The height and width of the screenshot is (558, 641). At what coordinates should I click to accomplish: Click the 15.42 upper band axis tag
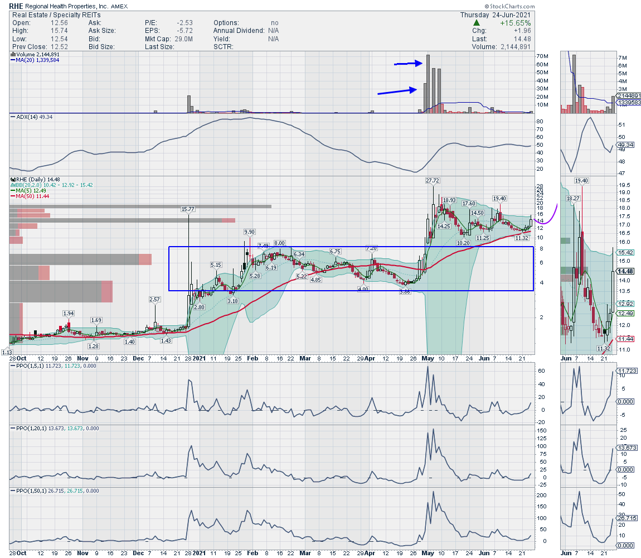[626, 253]
